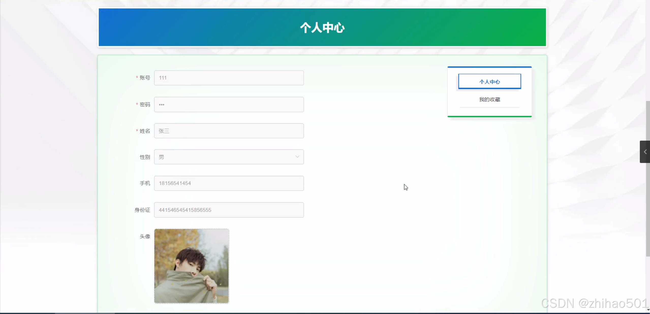650x314 pixels.
Task: Select the 个人中心 sidebar button
Action: [x=489, y=81]
